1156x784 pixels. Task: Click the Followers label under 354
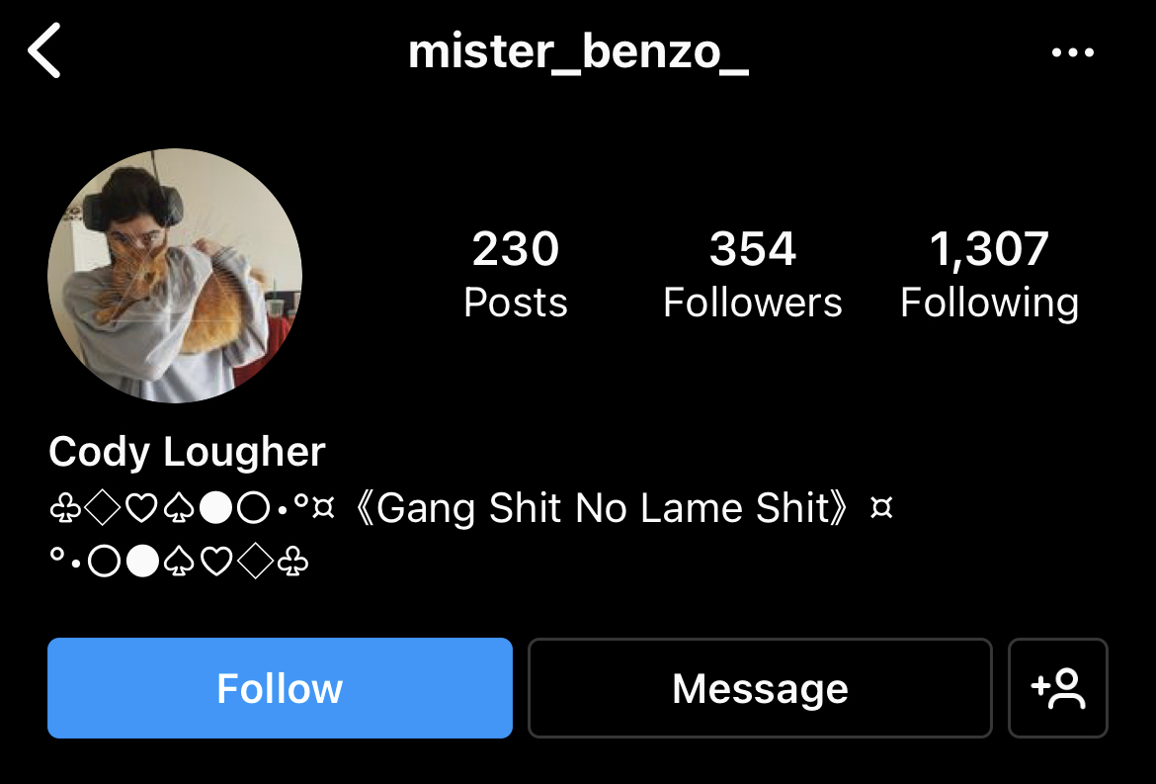(753, 303)
